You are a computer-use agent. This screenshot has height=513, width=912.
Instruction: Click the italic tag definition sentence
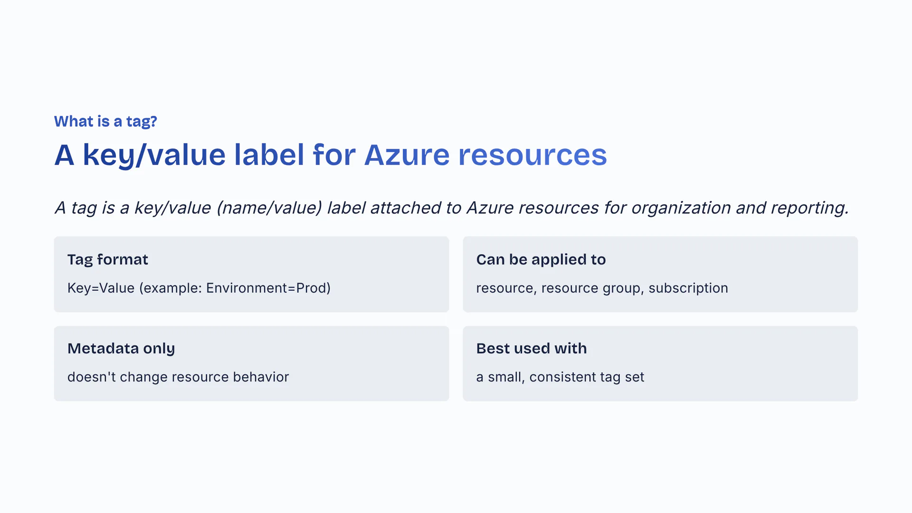[x=451, y=208]
